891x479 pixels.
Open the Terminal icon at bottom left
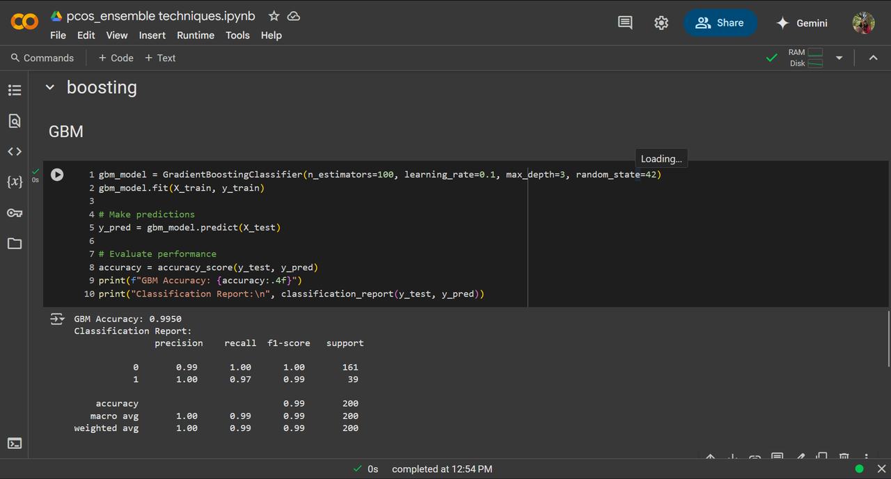click(15, 443)
